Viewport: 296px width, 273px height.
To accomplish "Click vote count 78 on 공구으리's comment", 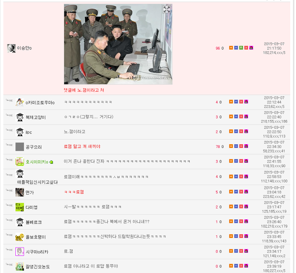I will (218, 147).
